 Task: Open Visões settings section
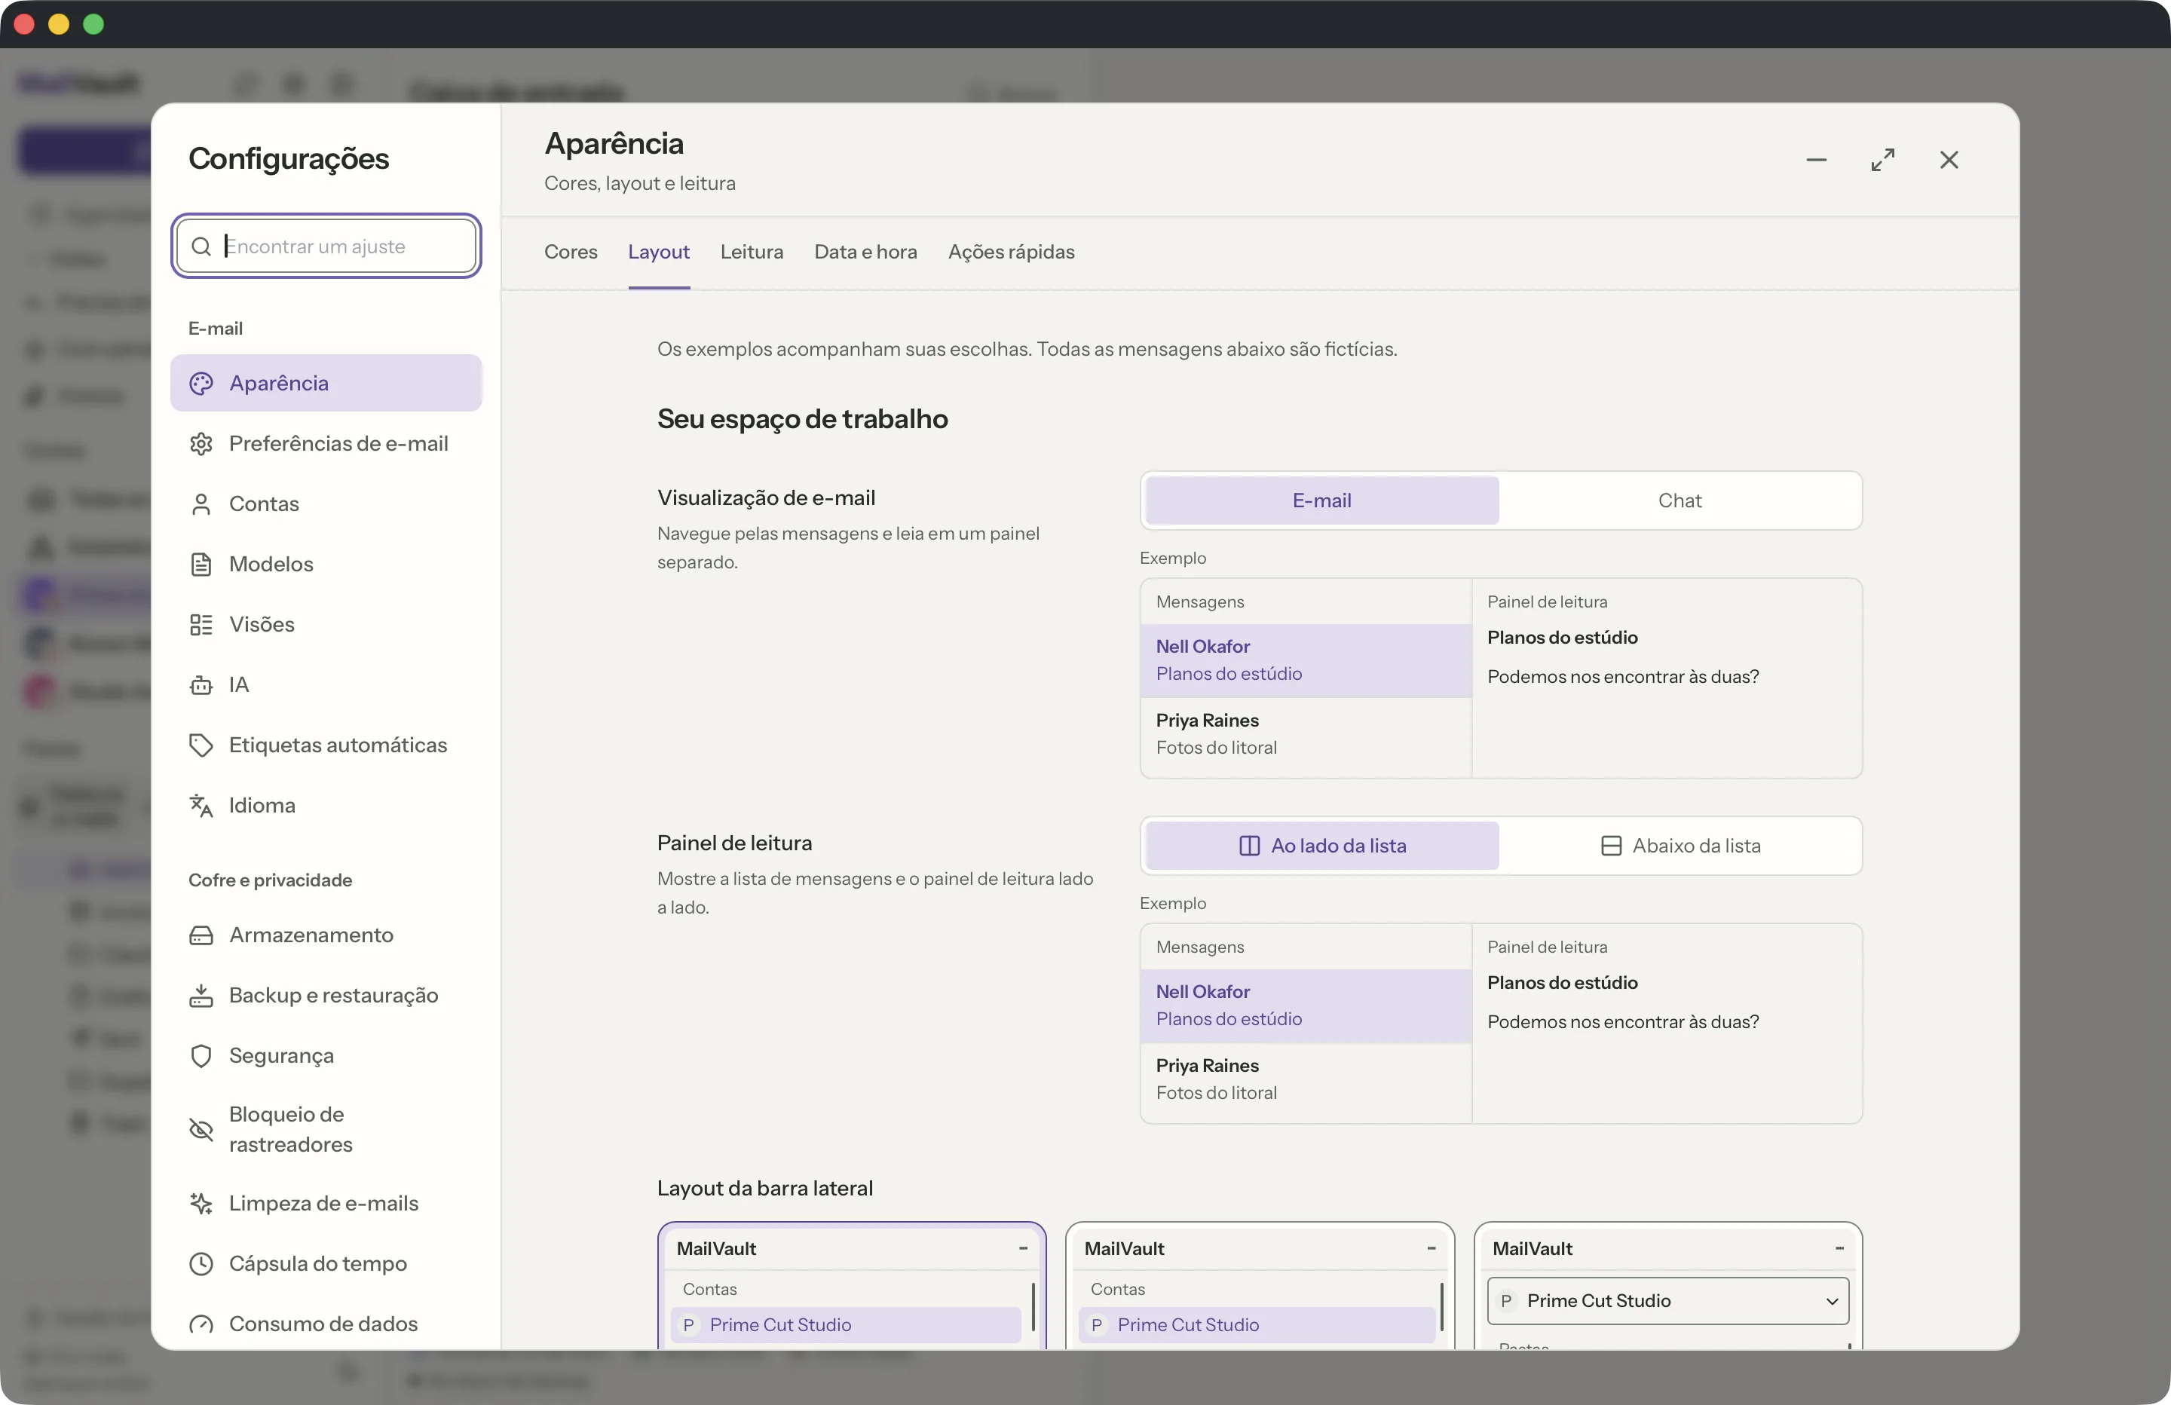(x=326, y=624)
